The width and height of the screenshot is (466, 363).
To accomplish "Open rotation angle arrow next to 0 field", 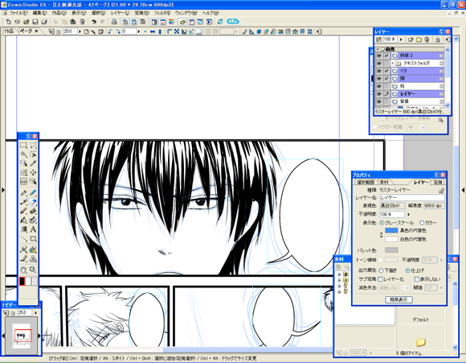I will (138, 31).
